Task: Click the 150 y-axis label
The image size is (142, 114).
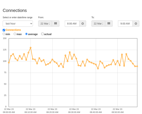Action: pos(5,38)
